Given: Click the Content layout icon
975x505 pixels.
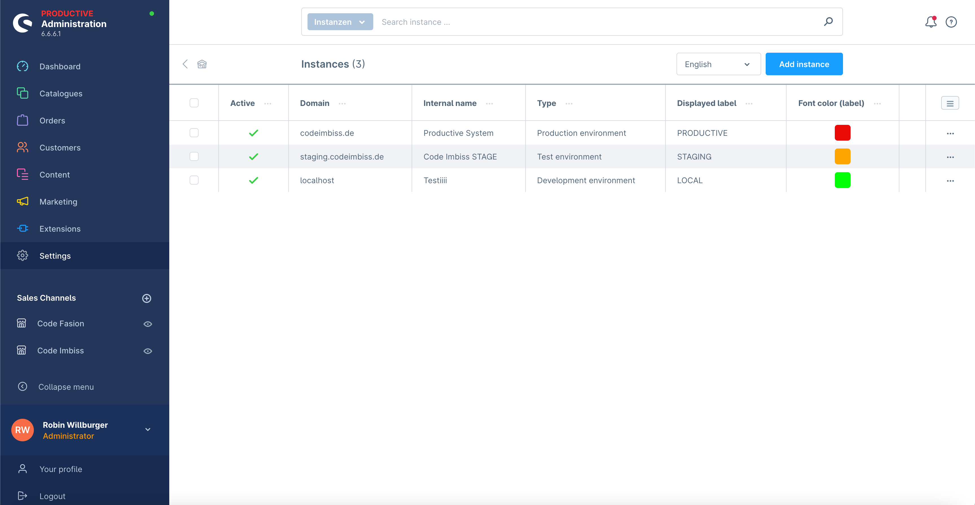Looking at the screenshot, I should point(22,174).
